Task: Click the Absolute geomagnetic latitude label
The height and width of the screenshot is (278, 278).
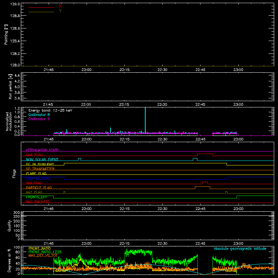Action: (240, 249)
